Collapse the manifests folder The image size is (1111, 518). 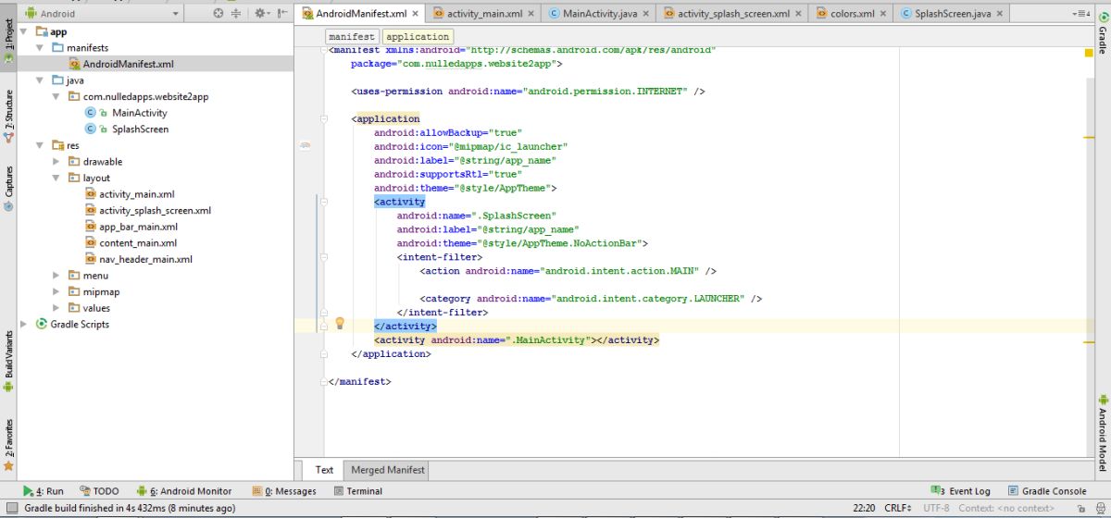(40, 47)
